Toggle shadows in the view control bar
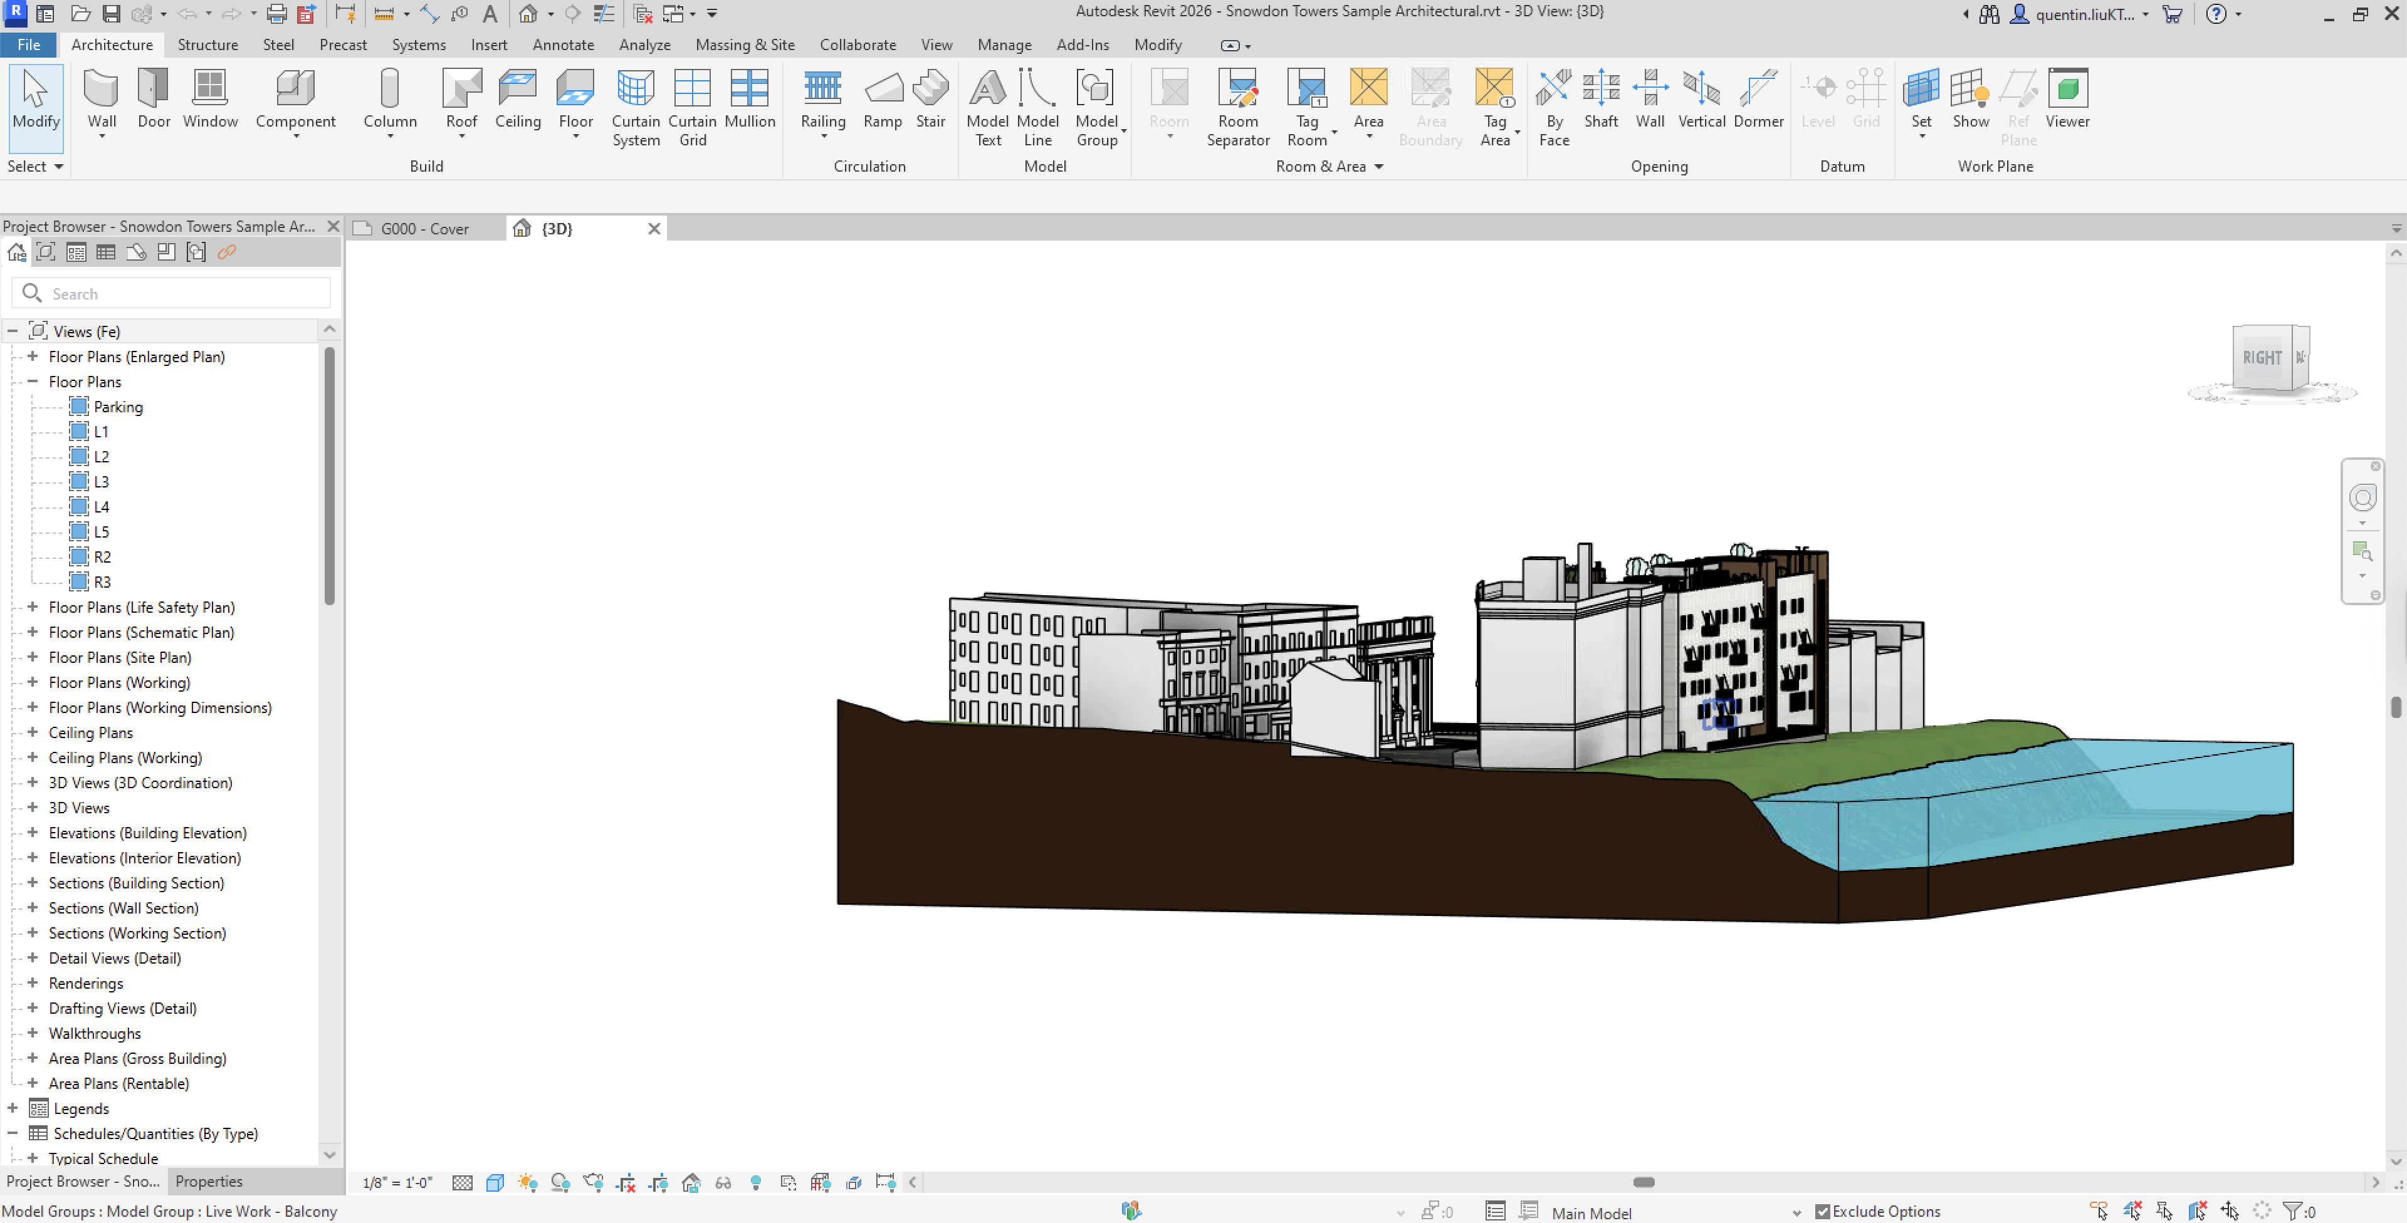2407x1223 pixels. (560, 1183)
